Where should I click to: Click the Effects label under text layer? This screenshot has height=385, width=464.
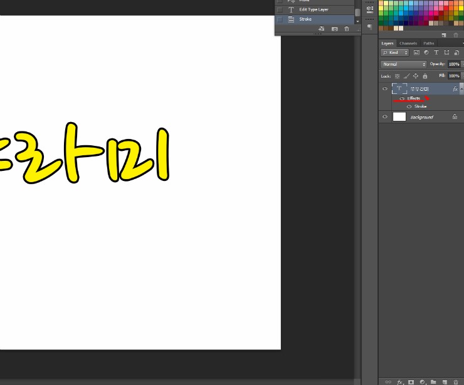tap(413, 98)
